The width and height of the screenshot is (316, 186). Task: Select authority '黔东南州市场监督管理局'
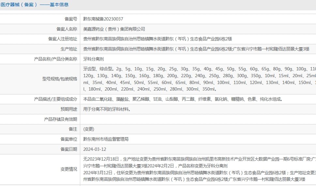106,139
